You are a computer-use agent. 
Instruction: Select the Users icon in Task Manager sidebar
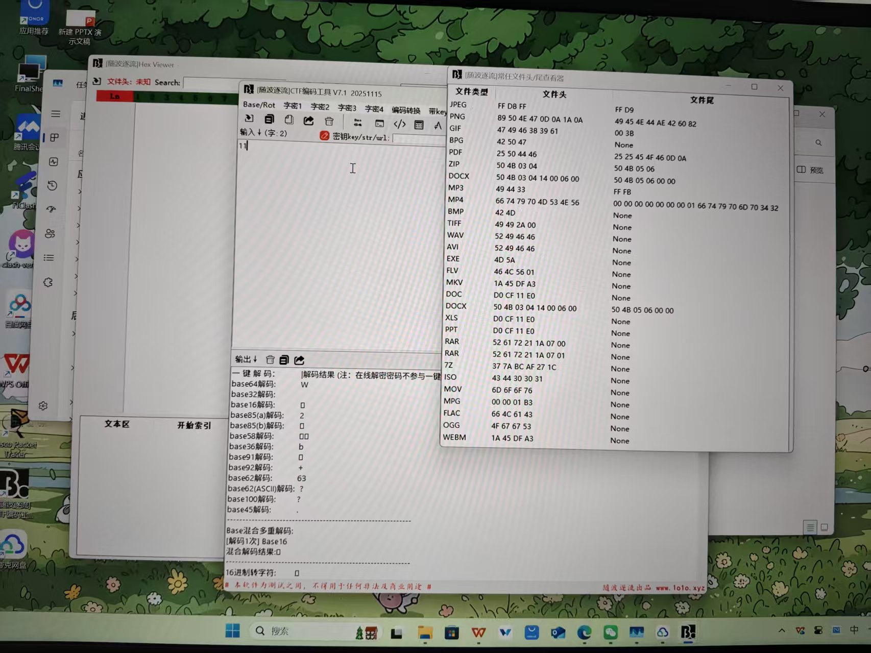[50, 233]
